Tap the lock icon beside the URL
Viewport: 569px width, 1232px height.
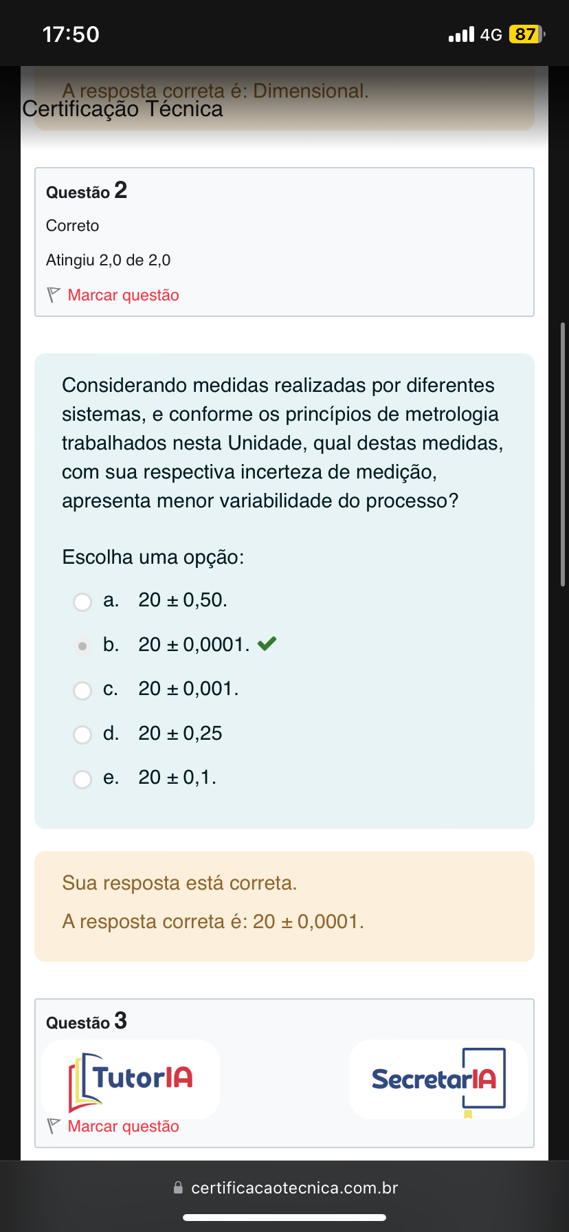click(x=179, y=1187)
